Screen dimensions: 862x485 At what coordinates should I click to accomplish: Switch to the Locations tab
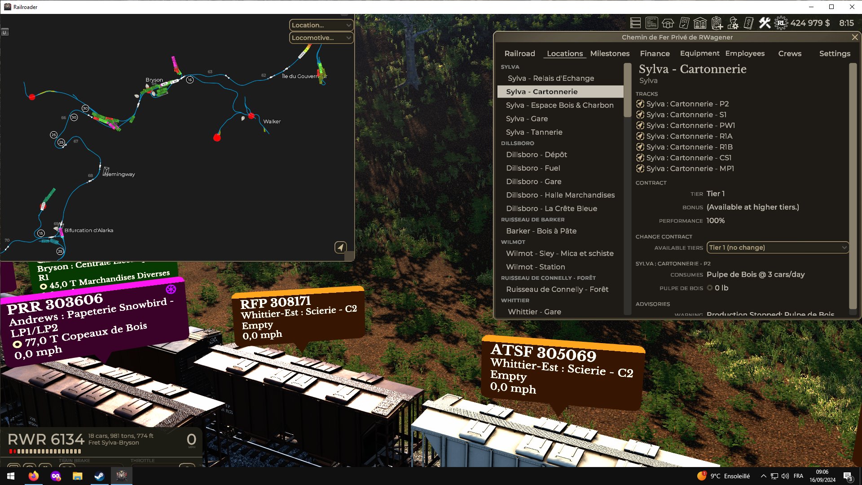564,53
